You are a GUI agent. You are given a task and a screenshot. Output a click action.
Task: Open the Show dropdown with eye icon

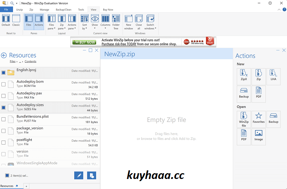[x=95, y=22]
